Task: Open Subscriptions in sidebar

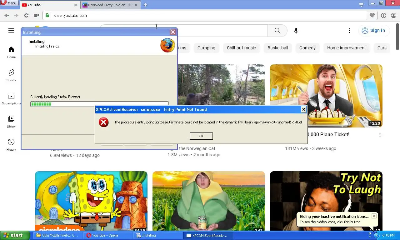Action: point(11,99)
